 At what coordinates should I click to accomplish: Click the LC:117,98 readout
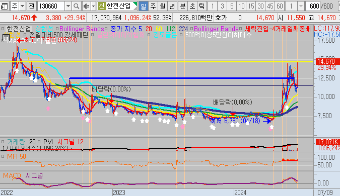(x=327, y=28)
